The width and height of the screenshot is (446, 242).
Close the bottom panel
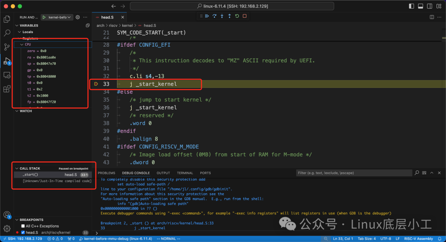[439, 173]
